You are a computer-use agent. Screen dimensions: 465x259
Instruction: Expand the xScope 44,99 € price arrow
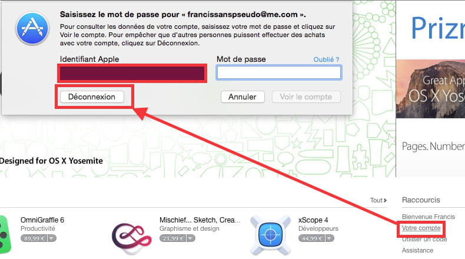(x=330, y=238)
